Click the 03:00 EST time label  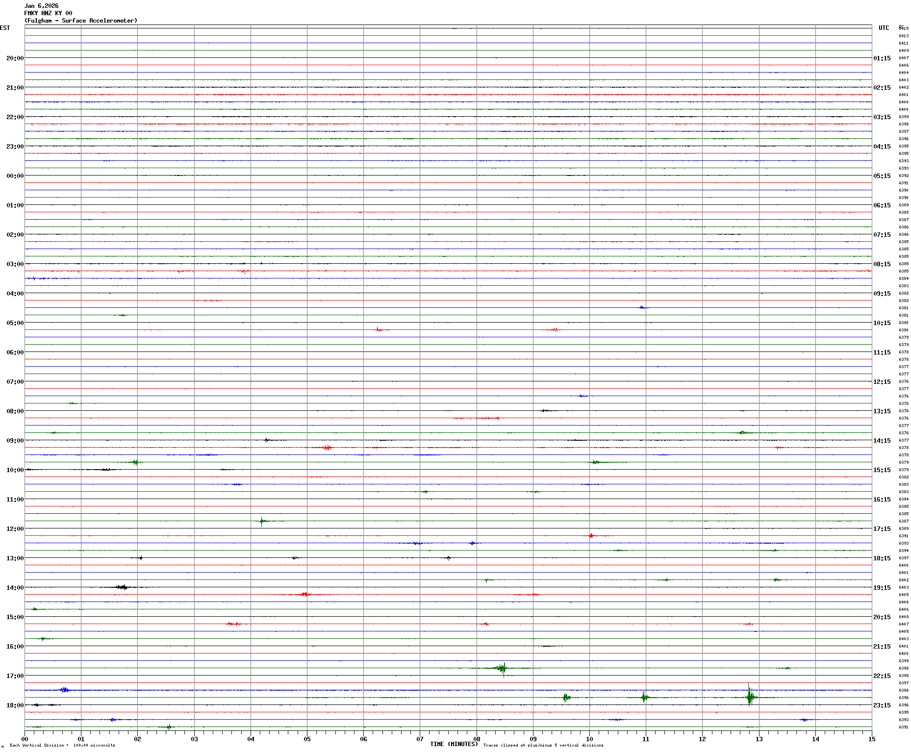coord(15,264)
